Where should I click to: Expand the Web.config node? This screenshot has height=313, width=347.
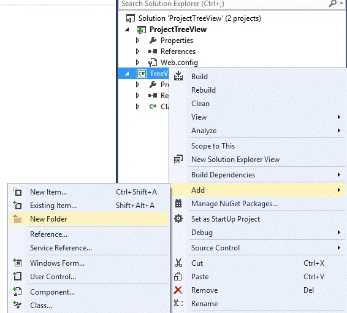pyautogui.click(x=137, y=63)
